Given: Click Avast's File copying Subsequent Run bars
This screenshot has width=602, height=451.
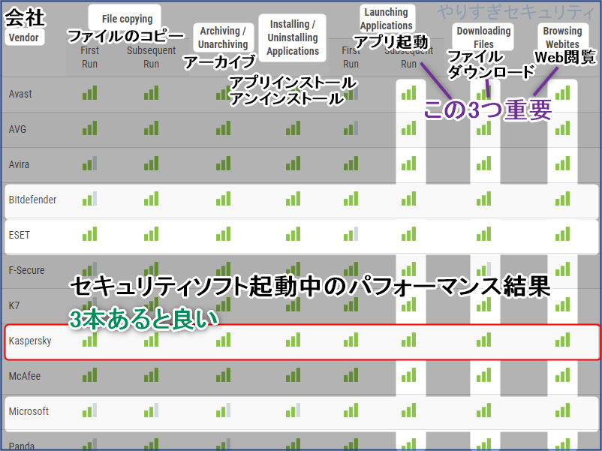Looking at the screenshot, I should (x=152, y=93).
